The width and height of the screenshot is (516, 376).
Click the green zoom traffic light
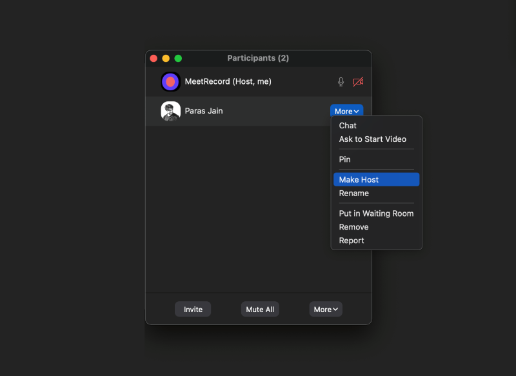(x=178, y=57)
